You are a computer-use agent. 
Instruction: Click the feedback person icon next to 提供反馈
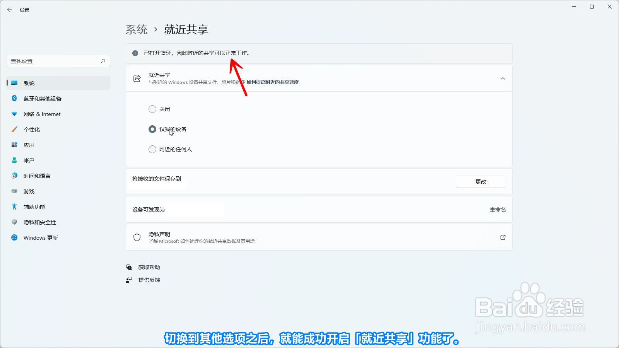point(129,280)
